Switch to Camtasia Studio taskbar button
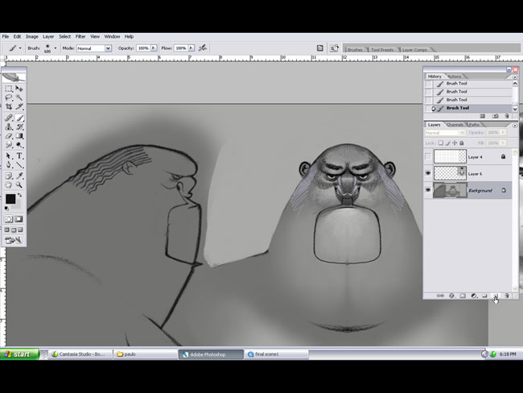The width and height of the screenshot is (523, 393). click(79, 354)
